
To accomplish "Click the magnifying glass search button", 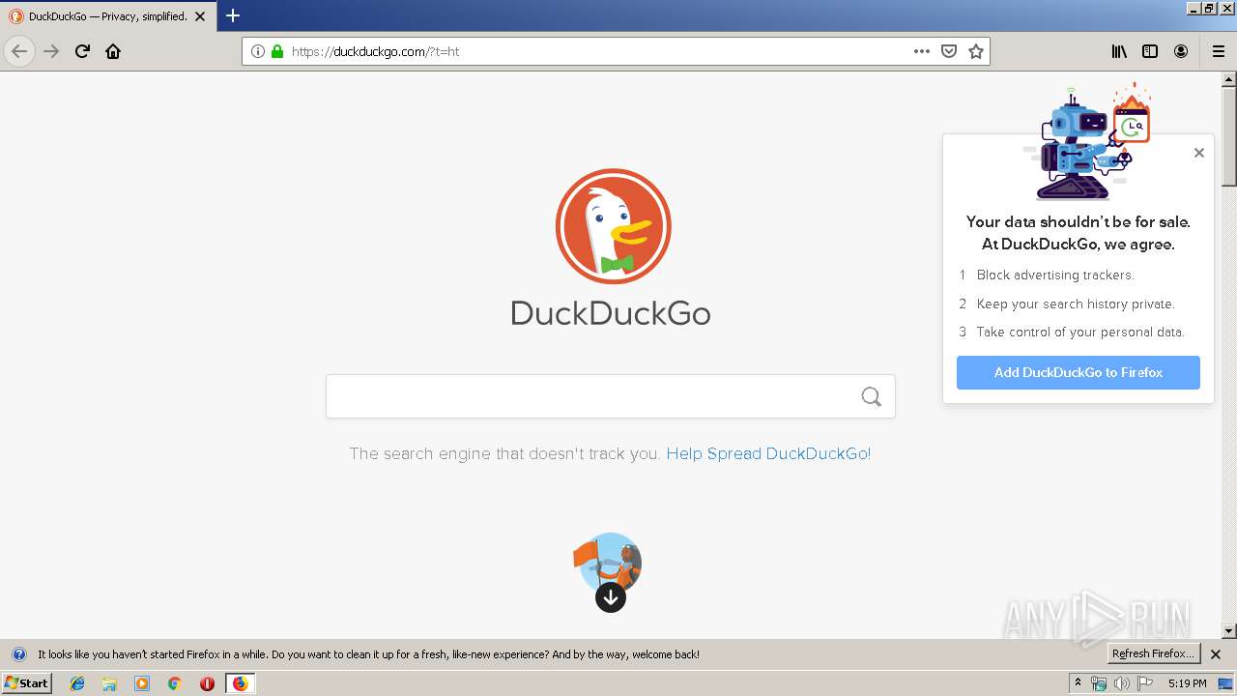I will point(872,396).
